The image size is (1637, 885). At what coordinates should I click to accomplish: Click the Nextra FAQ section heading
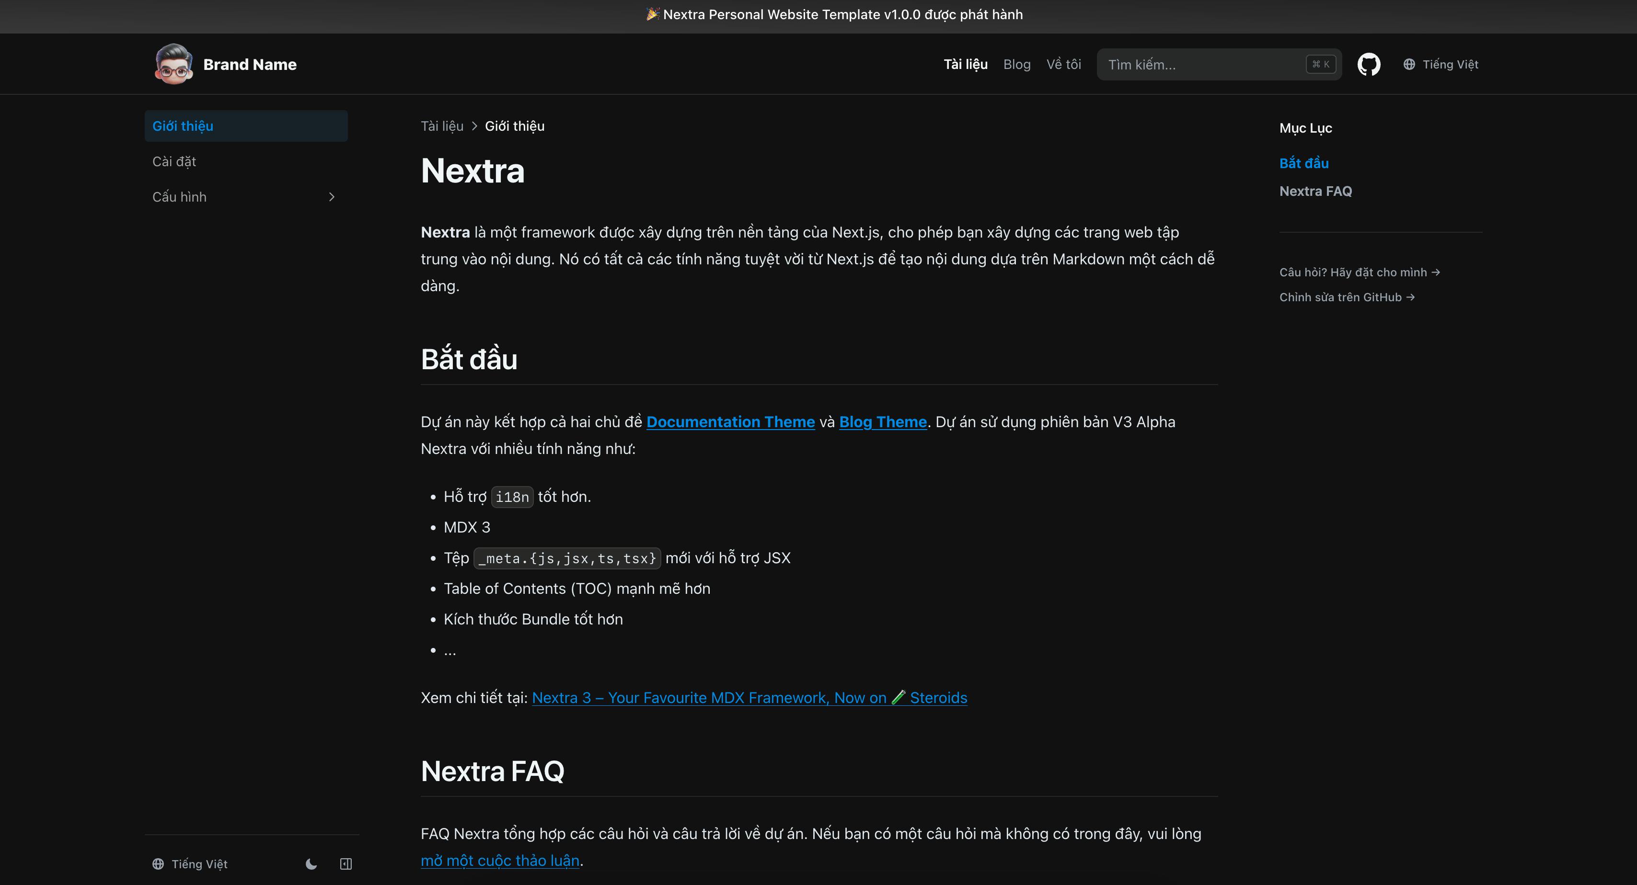pyautogui.click(x=493, y=772)
